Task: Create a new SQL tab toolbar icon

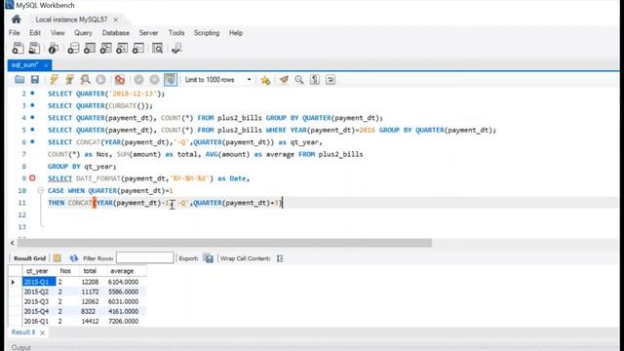Action: coord(18,48)
